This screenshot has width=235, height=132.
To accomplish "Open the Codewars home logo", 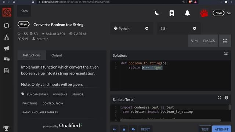I will pyautogui.click(x=7, y=12).
